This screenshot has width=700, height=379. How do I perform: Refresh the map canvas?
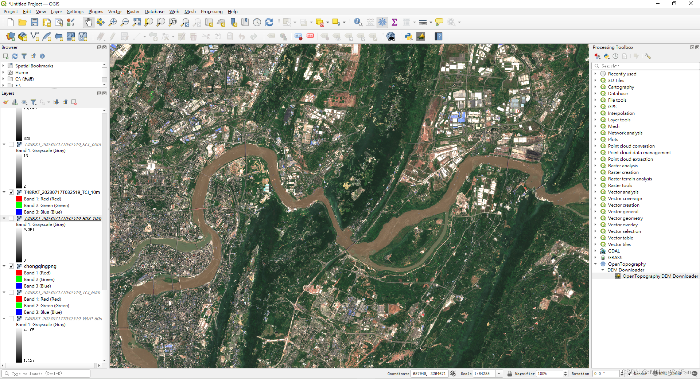tap(269, 22)
